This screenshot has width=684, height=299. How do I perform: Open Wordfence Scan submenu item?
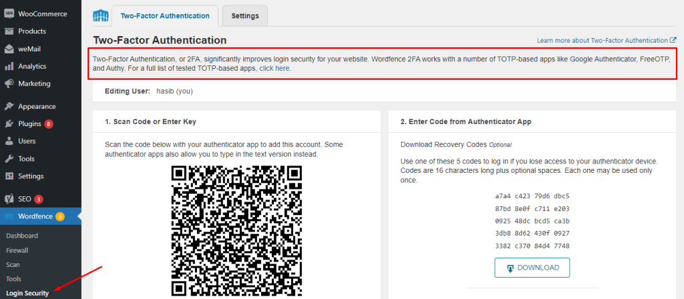click(x=13, y=264)
